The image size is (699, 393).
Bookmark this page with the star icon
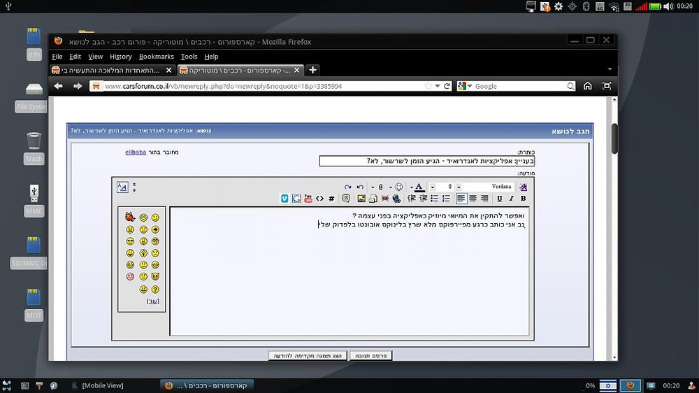click(428, 86)
